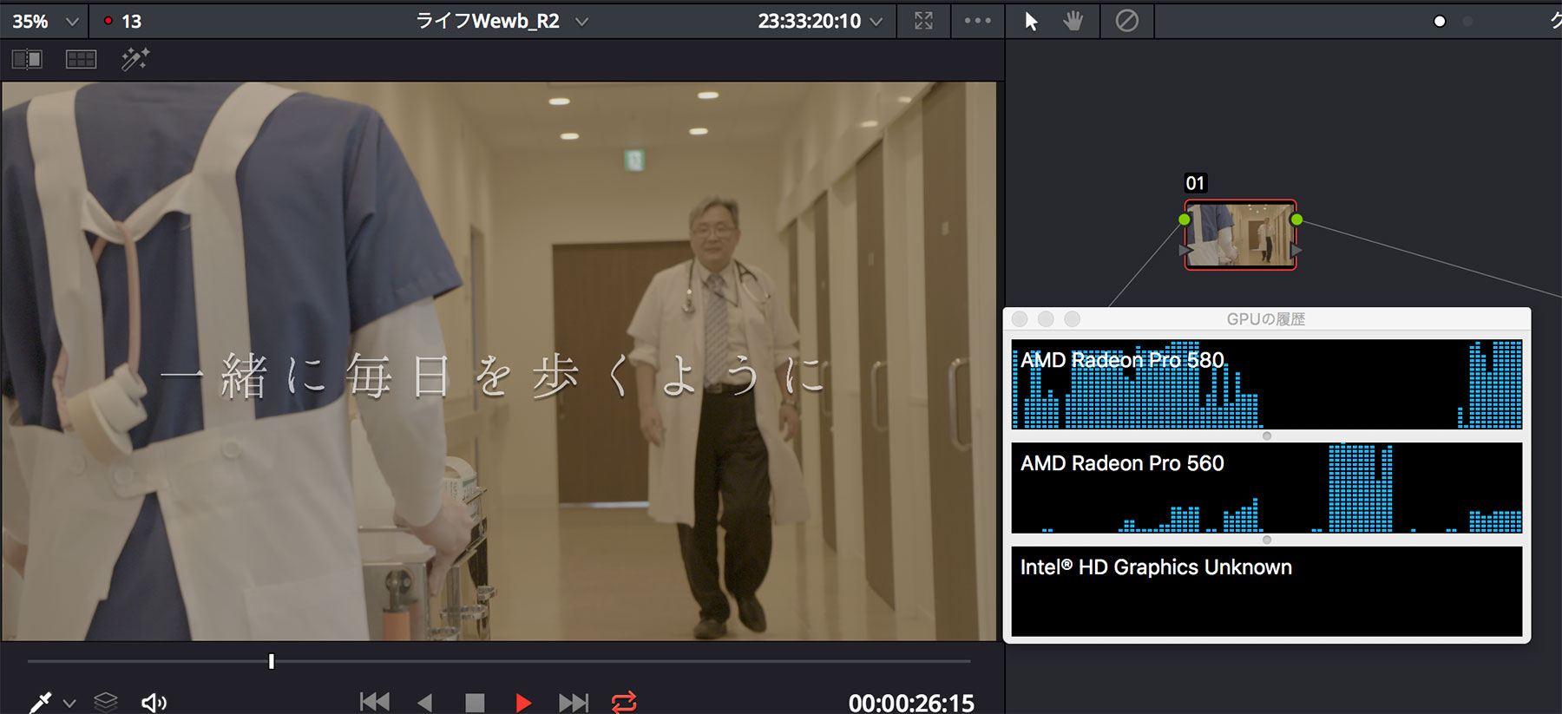Select the node 01 thumbnail
Screen dimensions: 1562x714
1240,235
